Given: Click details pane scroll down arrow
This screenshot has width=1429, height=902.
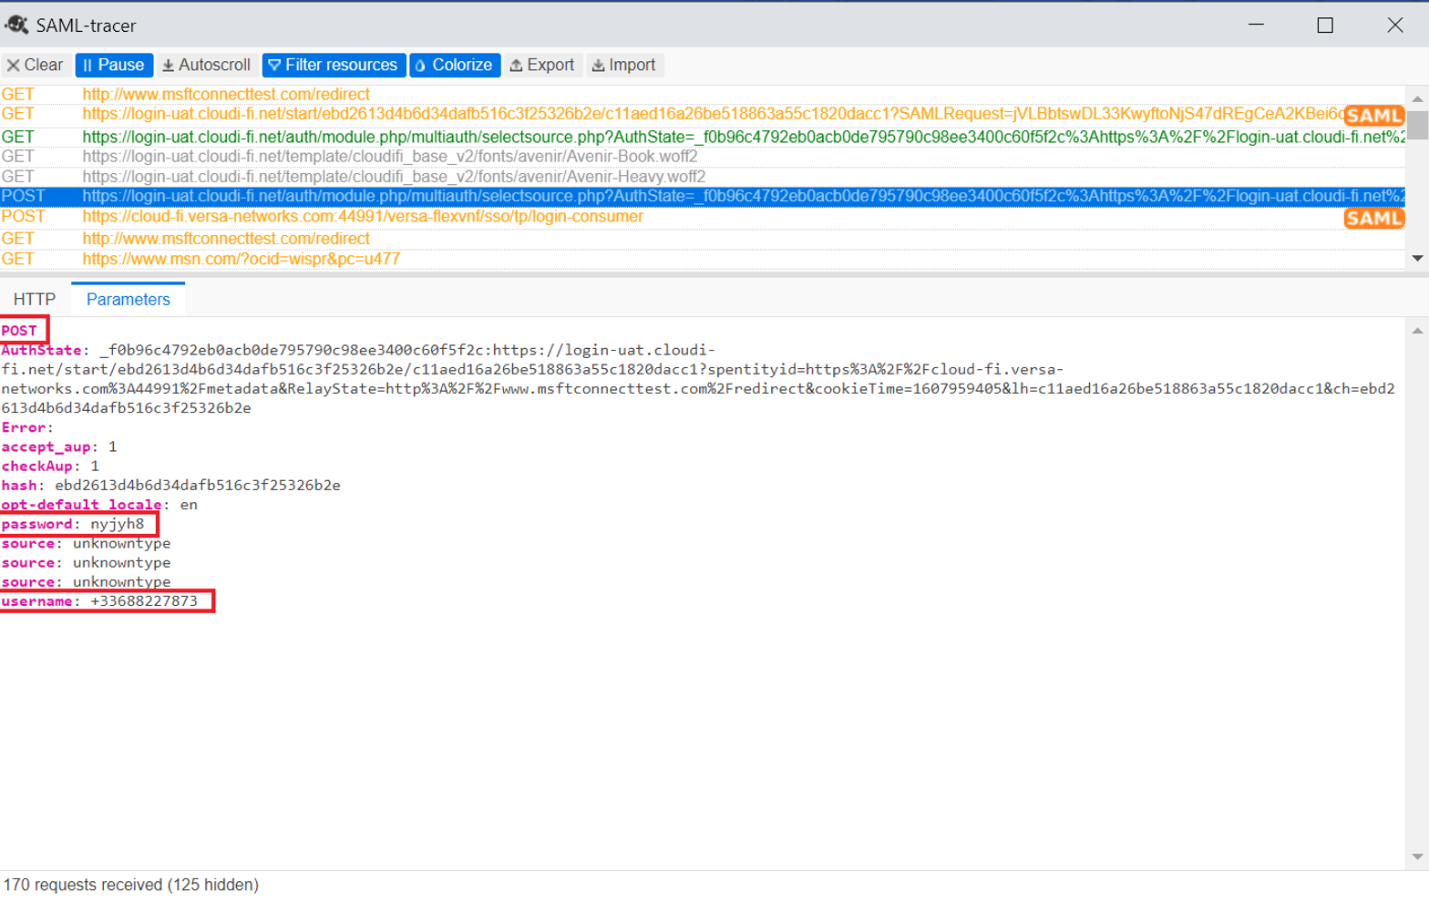Looking at the screenshot, I should pos(1417,856).
